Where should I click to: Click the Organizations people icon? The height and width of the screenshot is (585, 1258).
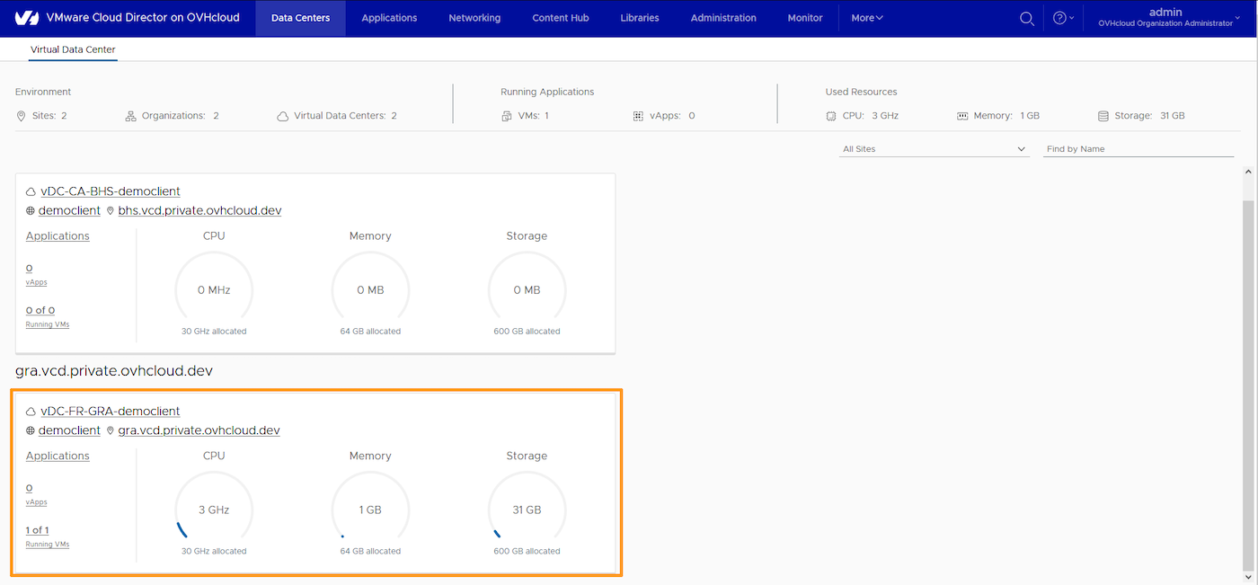(x=131, y=115)
